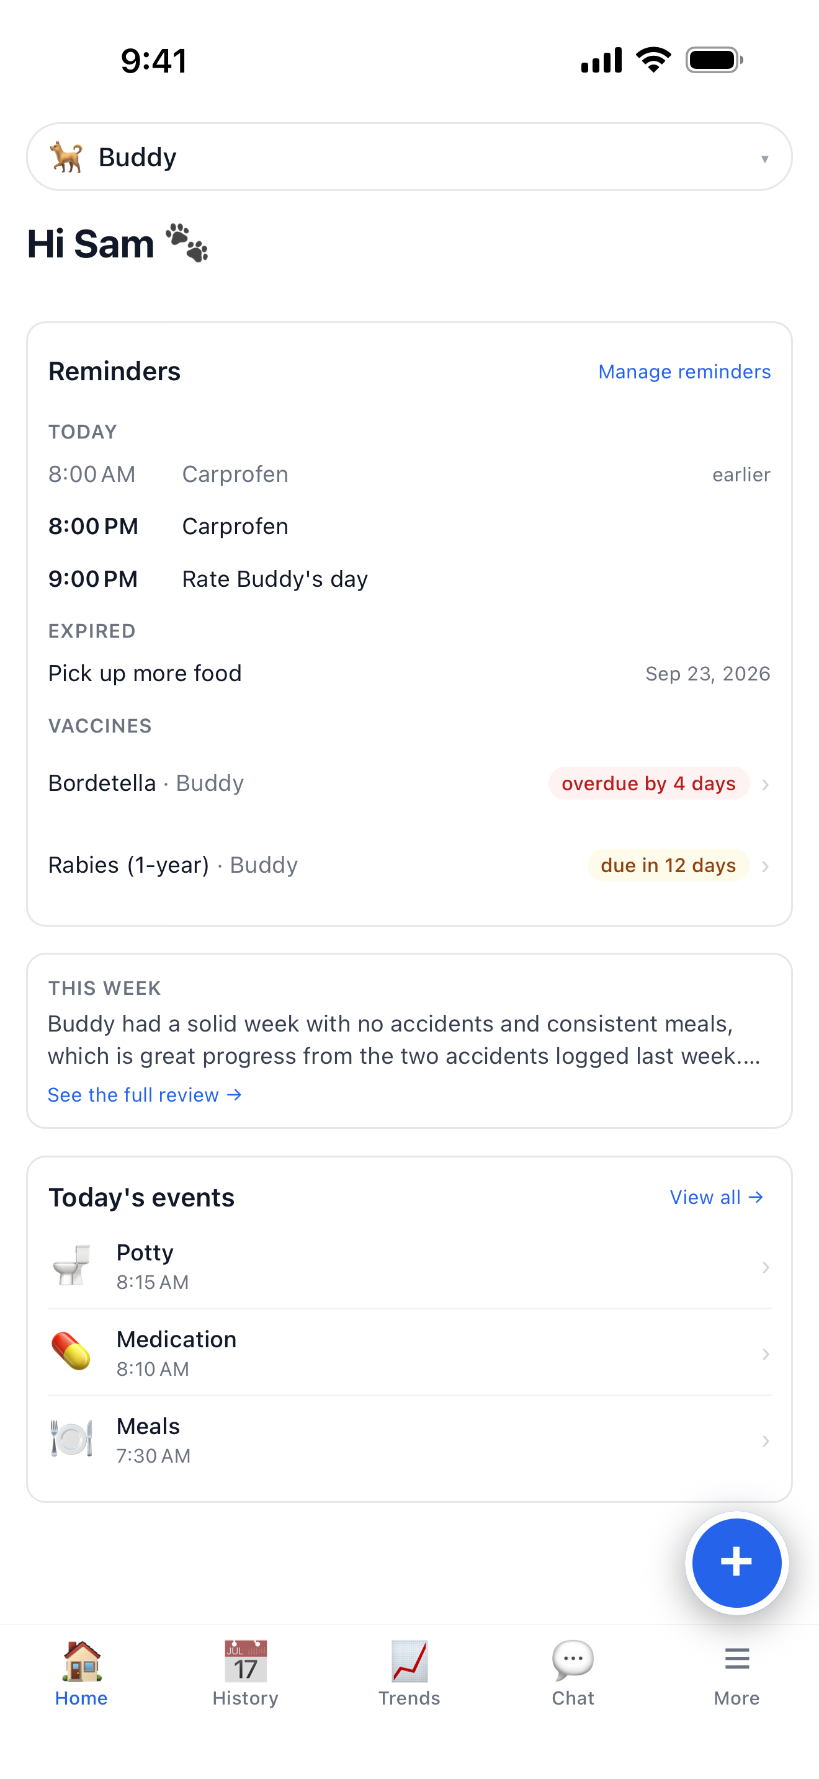Open the Home tab house icon

[x=82, y=1661]
